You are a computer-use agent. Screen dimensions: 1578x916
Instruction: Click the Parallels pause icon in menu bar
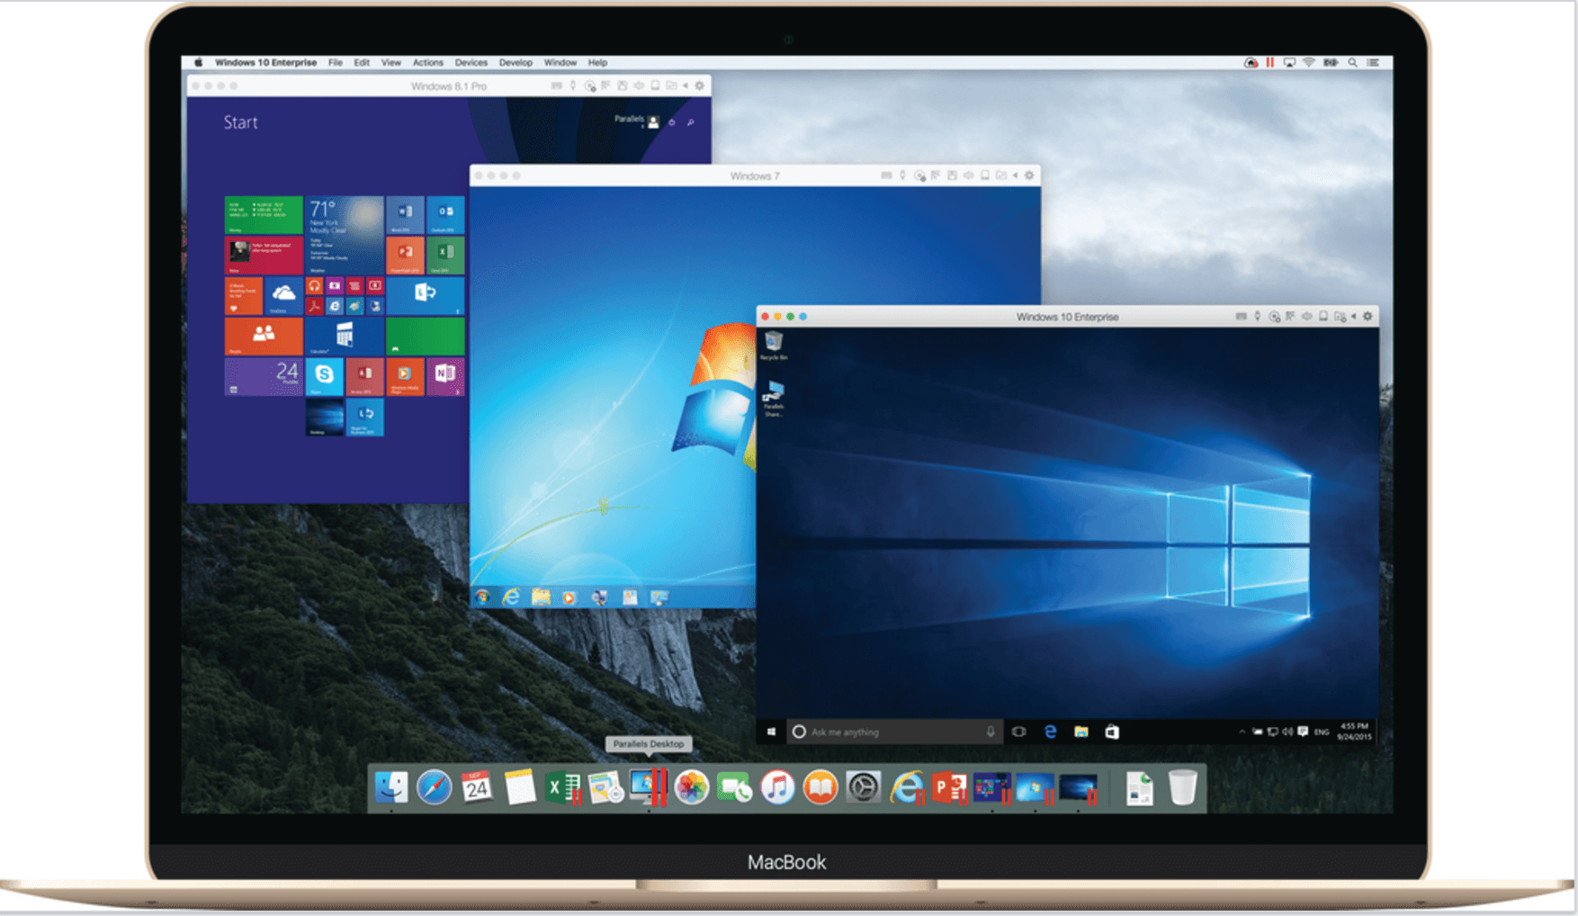(1269, 63)
